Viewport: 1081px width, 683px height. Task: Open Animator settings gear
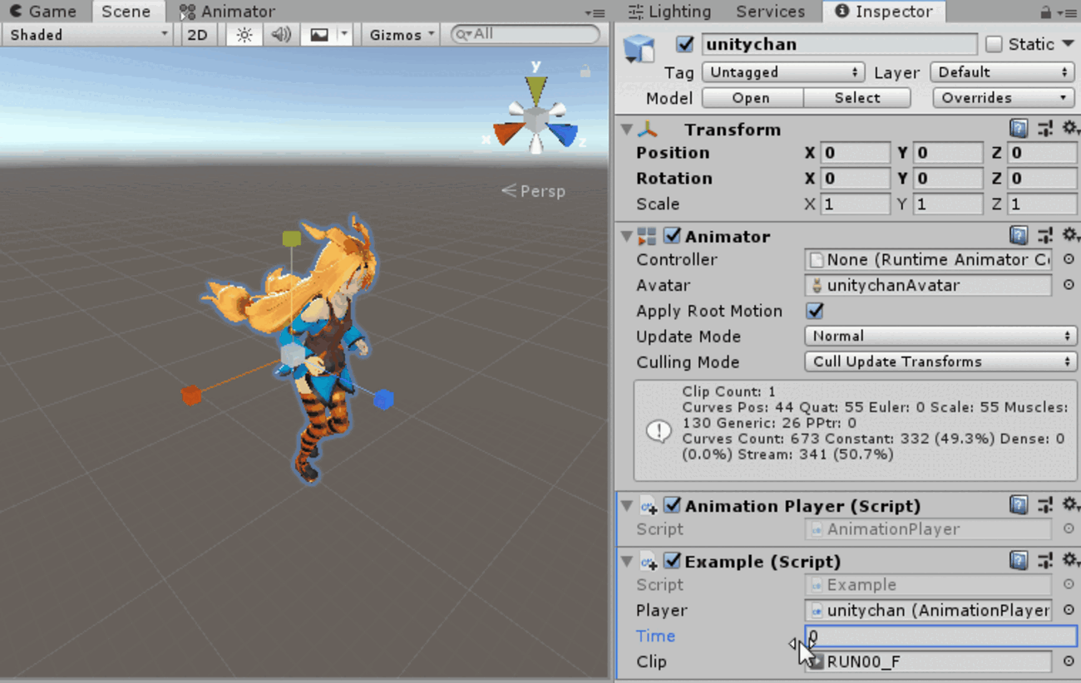pyautogui.click(x=1070, y=236)
